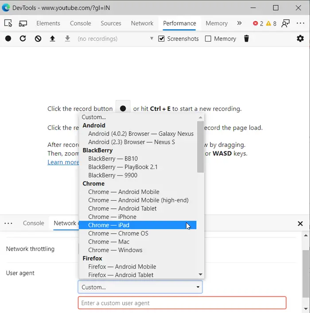The height and width of the screenshot is (313, 310).
Task: Select Firefox — Android Tablet
Action: [138, 275]
